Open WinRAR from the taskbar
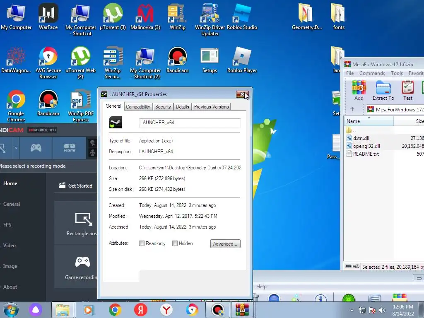 [242, 310]
